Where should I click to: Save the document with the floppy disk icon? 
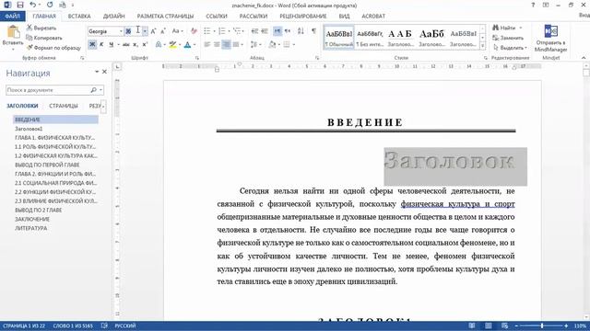(20, 6)
